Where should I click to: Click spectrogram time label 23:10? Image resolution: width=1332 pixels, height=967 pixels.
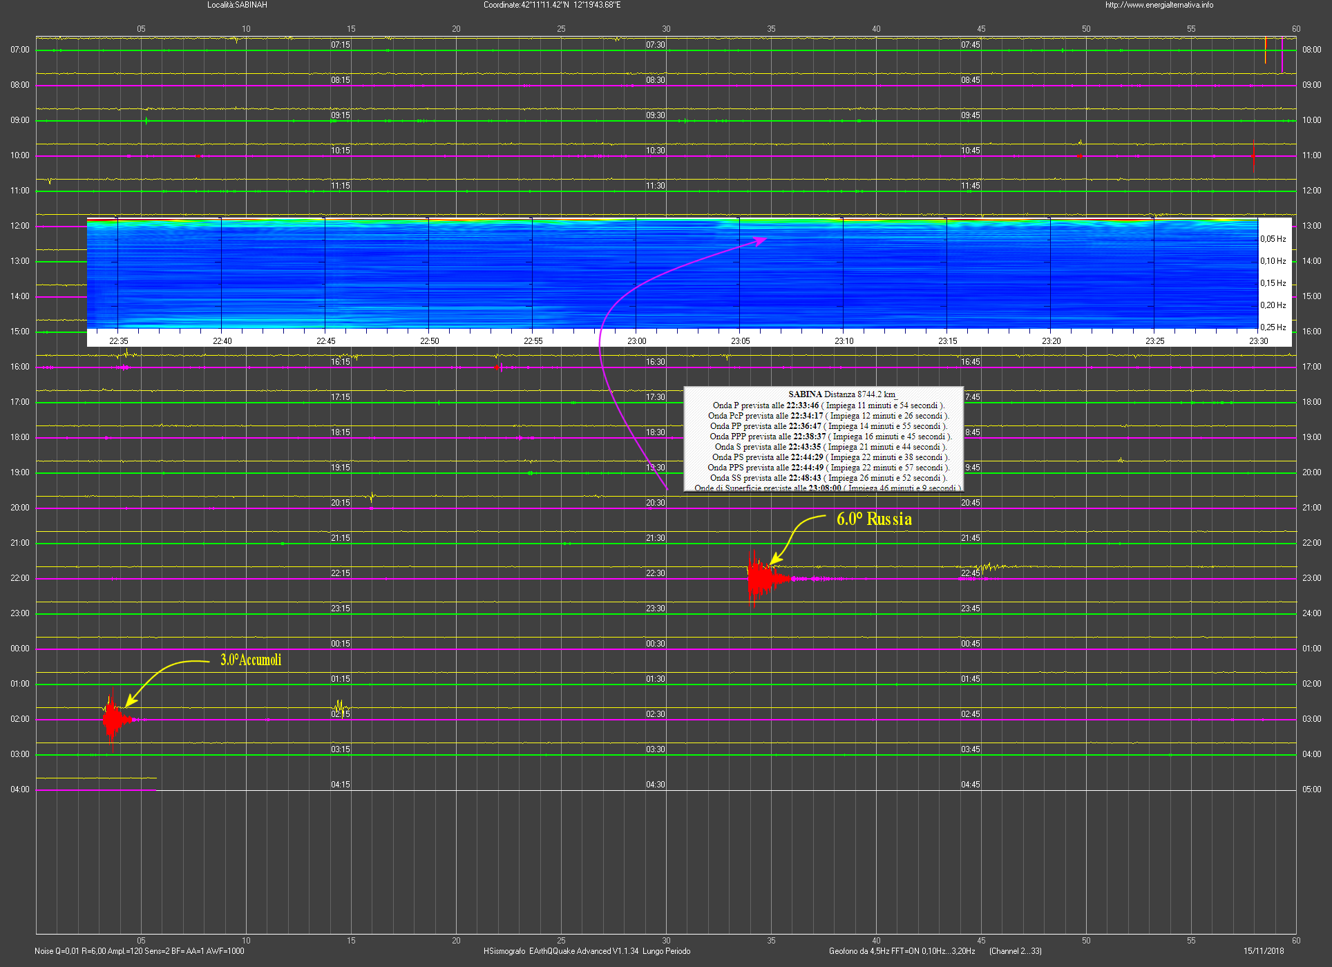pyautogui.click(x=844, y=341)
